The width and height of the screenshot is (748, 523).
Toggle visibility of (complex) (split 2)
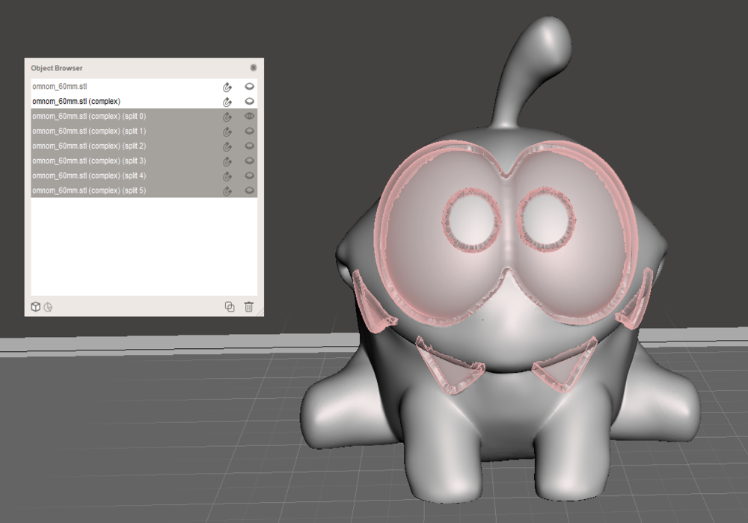[x=249, y=146]
